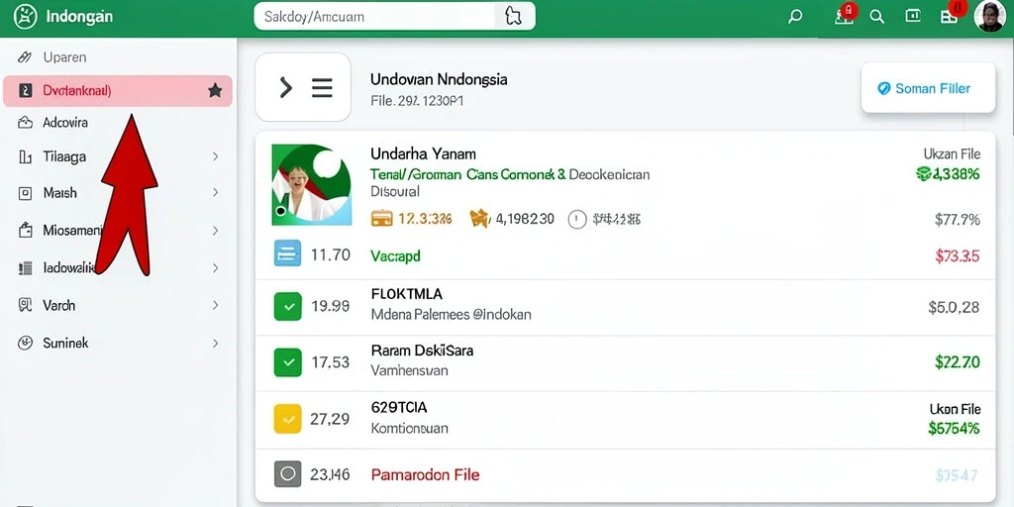Click the Soman Filler button
This screenshot has width=1014, height=507.
928,88
